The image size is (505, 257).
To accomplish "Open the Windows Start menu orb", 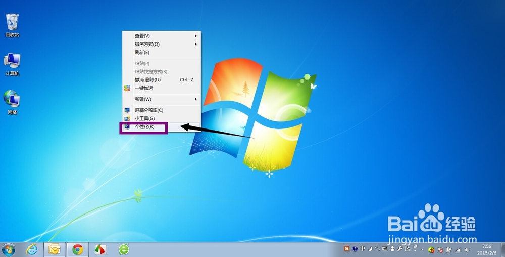I will (x=8, y=249).
